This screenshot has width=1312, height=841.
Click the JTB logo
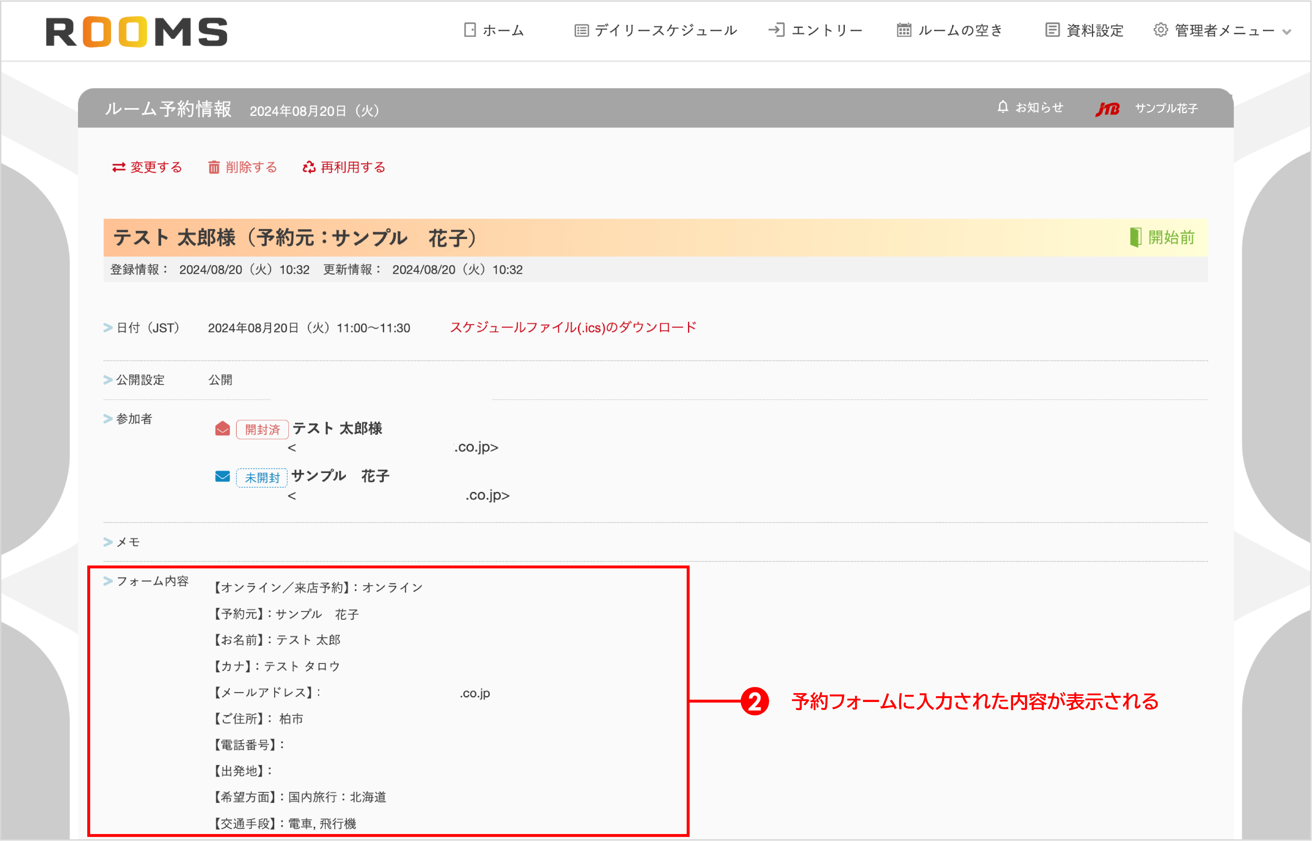(x=1109, y=108)
